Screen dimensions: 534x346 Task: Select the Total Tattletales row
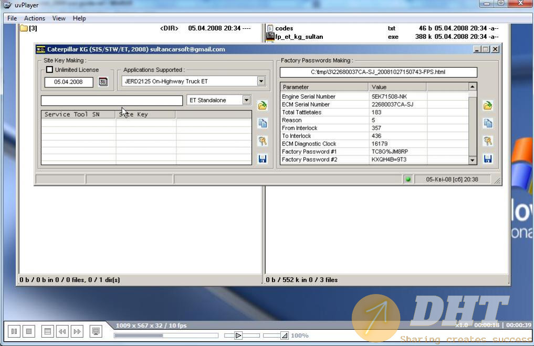374,112
